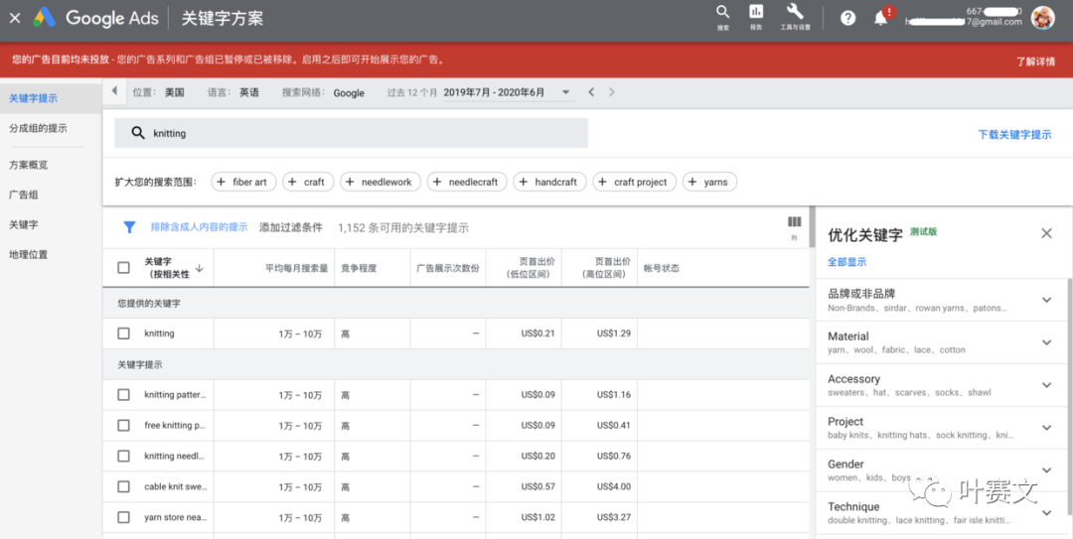Go to the next date range
Screen dimensions: 1073x539
[x=612, y=92]
